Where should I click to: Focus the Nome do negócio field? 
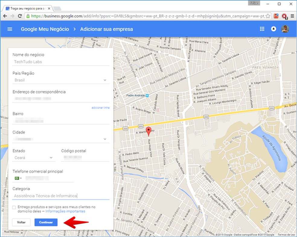[x=61, y=62]
